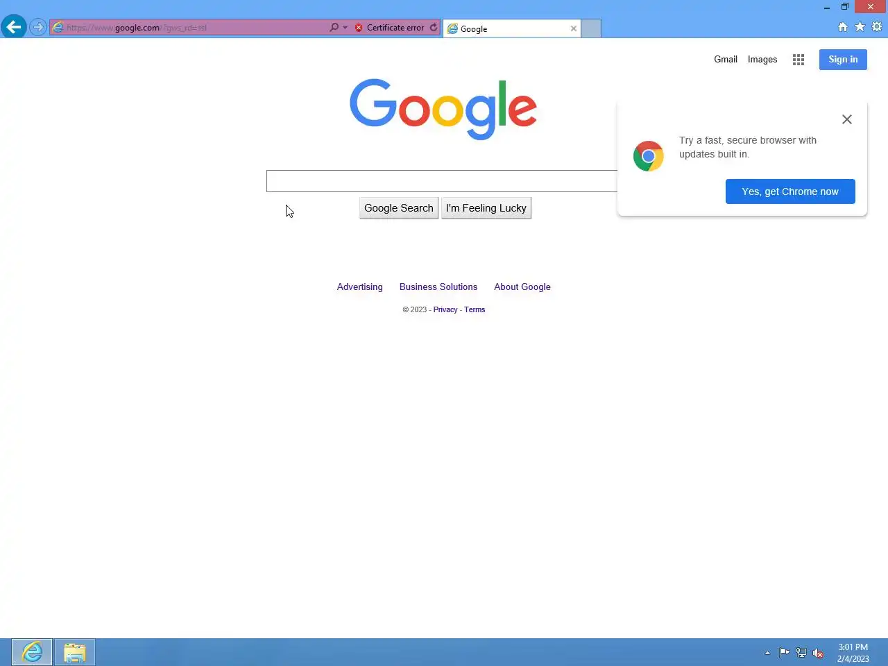Click the forward navigation arrow
This screenshot has width=888, height=666.
pyautogui.click(x=38, y=28)
